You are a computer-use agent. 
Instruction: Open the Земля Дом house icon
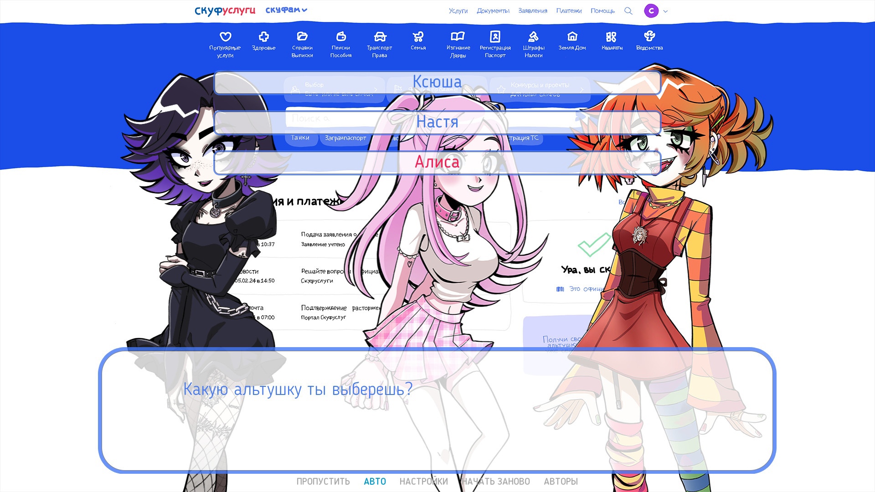[572, 36]
